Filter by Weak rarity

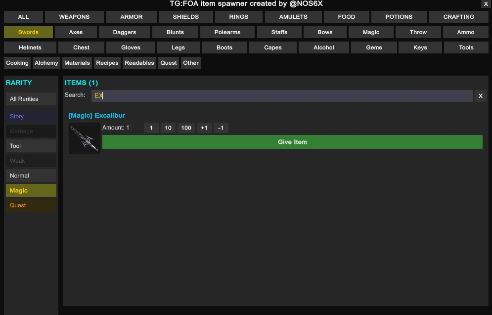[31, 161]
